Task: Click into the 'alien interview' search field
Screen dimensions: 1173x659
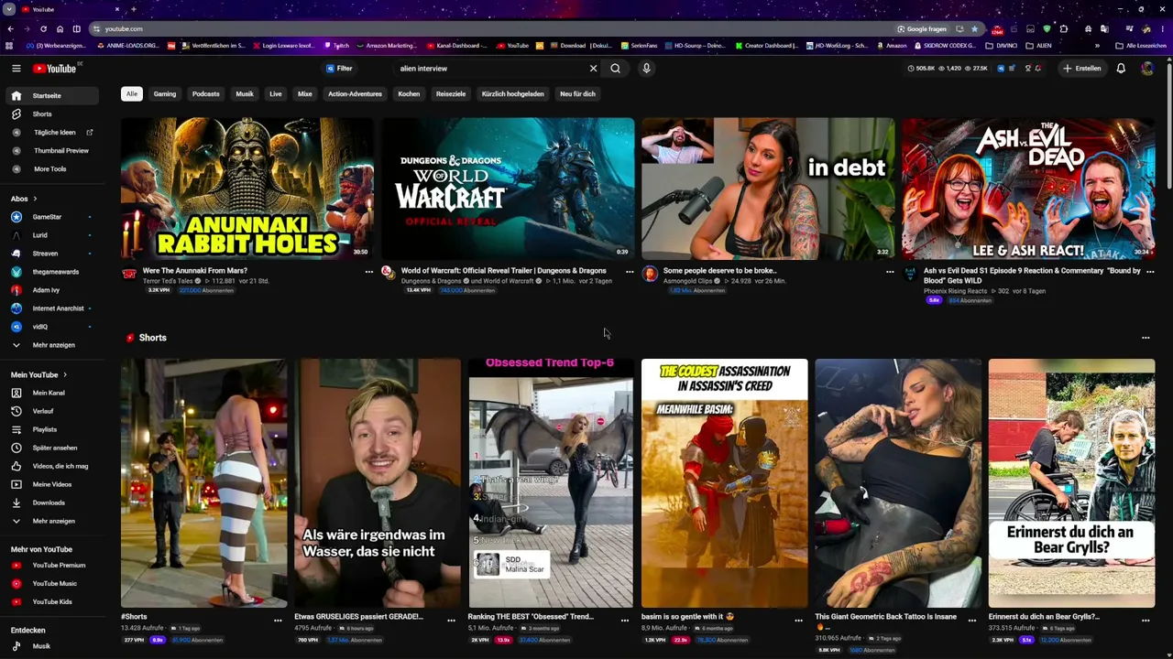Action: tap(490, 69)
